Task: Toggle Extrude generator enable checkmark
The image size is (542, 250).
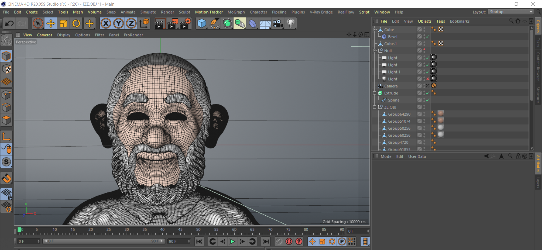Action: coord(428,93)
